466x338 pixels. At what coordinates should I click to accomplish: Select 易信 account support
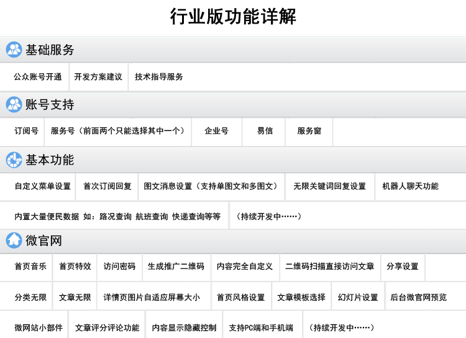[265, 131]
